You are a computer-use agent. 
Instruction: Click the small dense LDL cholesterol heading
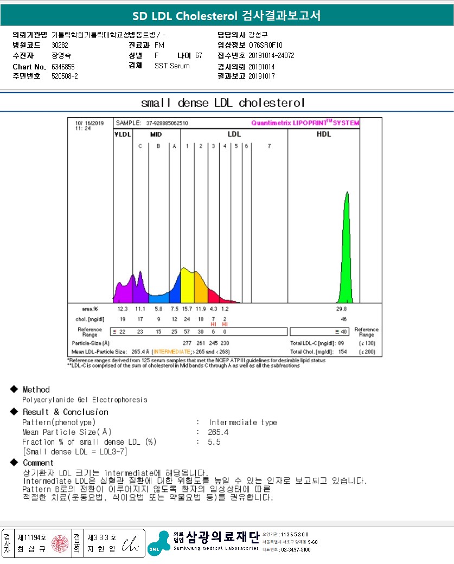point(223,102)
